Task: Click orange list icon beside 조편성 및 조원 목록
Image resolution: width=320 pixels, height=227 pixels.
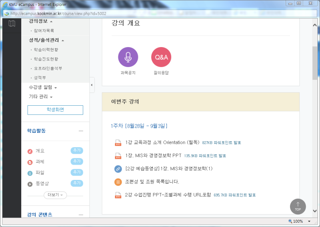Action: (x=118, y=182)
